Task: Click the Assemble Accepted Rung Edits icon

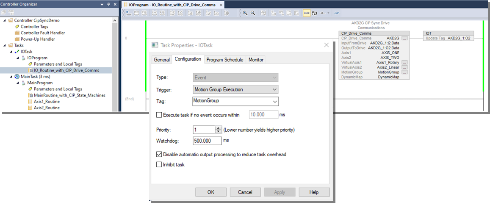Action: [x=155, y=13]
